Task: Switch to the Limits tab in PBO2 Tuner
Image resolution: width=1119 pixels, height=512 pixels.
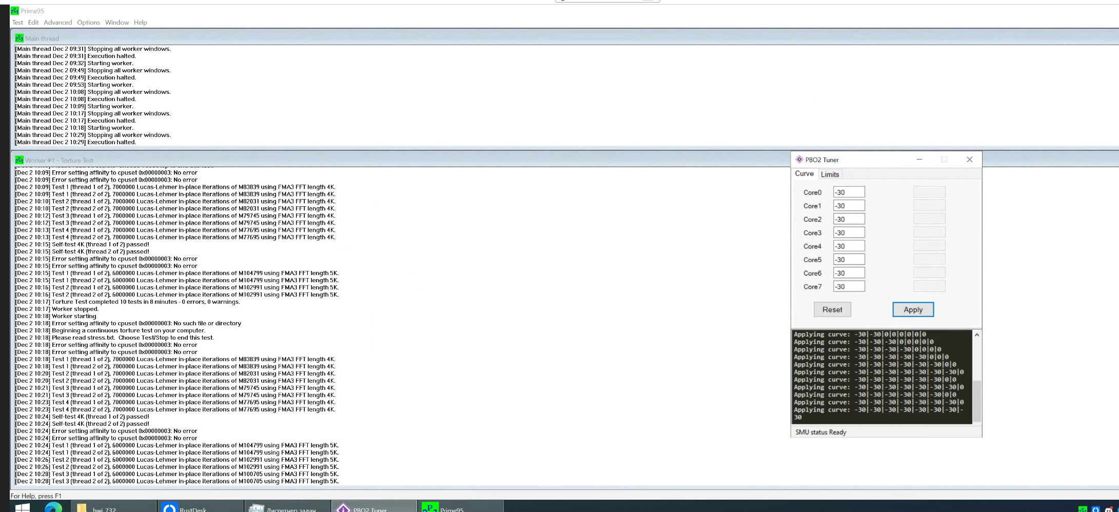Action: click(830, 174)
